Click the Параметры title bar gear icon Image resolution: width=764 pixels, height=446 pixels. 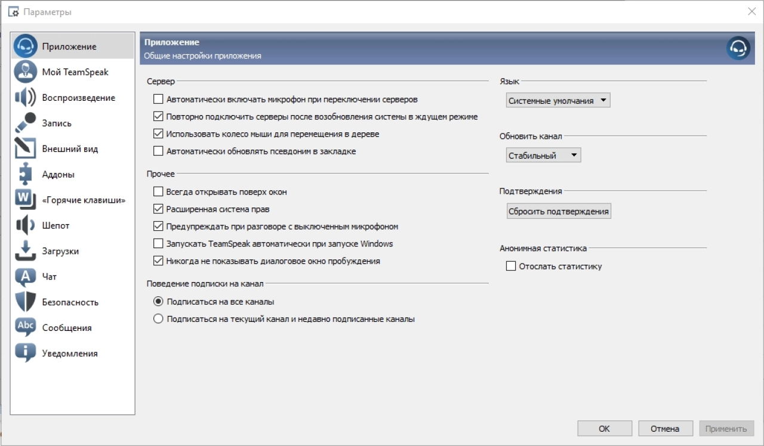tap(13, 12)
